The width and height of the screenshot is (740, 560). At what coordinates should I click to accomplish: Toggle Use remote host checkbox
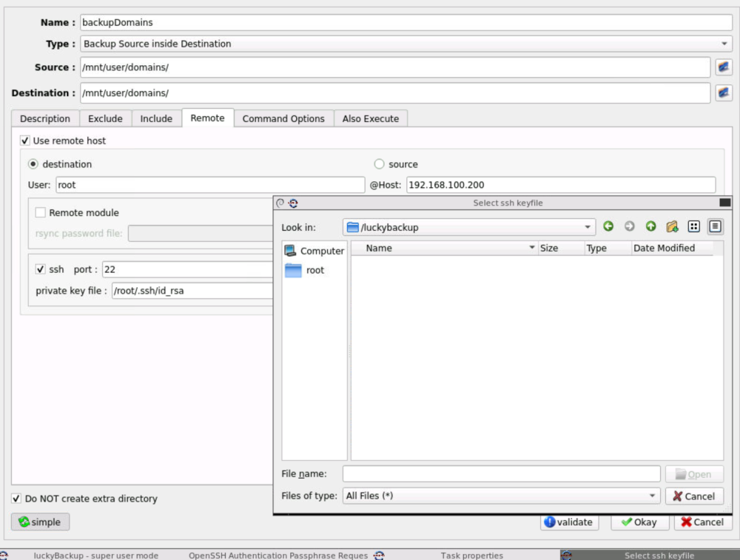pyautogui.click(x=25, y=141)
